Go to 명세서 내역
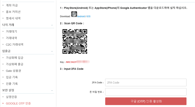The height and width of the screenshot is (107, 195). coord(13,18)
